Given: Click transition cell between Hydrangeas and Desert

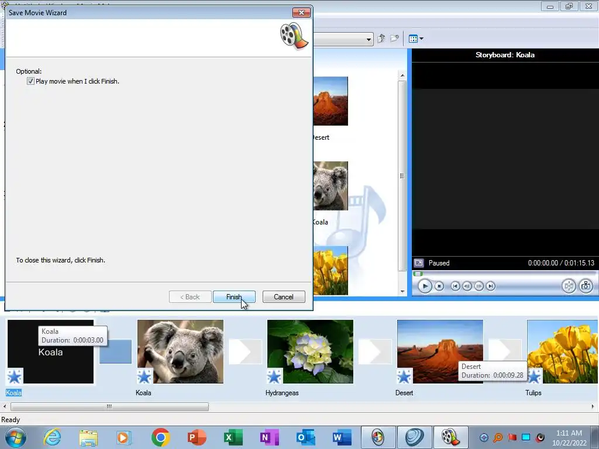Looking at the screenshot, I should (375, 351).
